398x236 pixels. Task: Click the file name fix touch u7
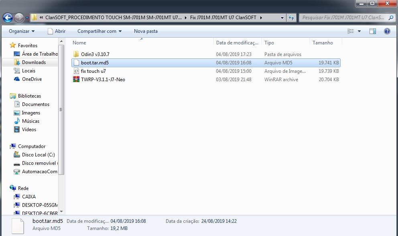tap(93, 71)
